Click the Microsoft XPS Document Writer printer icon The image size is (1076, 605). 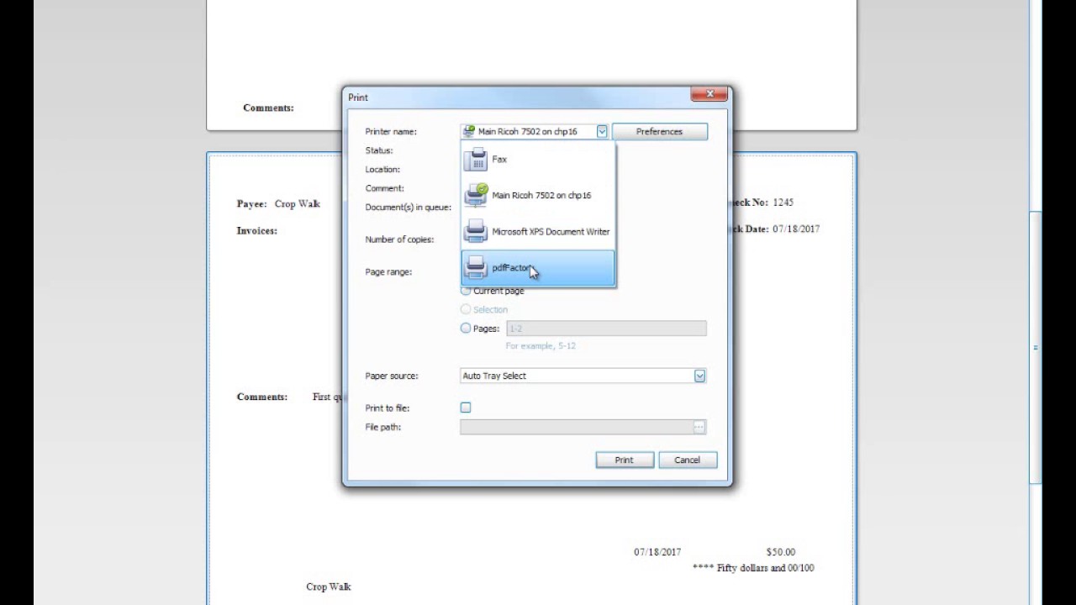pos(476,231)
